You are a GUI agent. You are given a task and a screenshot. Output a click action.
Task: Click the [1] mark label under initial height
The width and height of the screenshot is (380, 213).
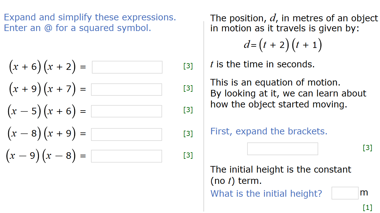[x=367, y=207]
